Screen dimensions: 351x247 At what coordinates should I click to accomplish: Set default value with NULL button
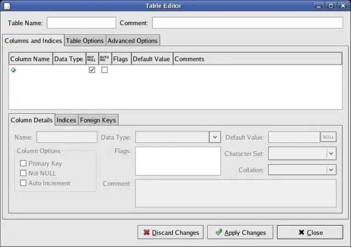(329, 137)
